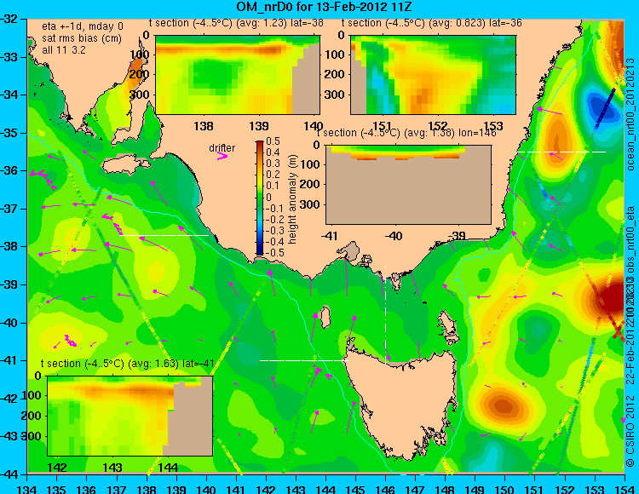639x494 pixels.
Task: Click the 'ocean_nrt00_20120213' vertical label
Action: 630,114
